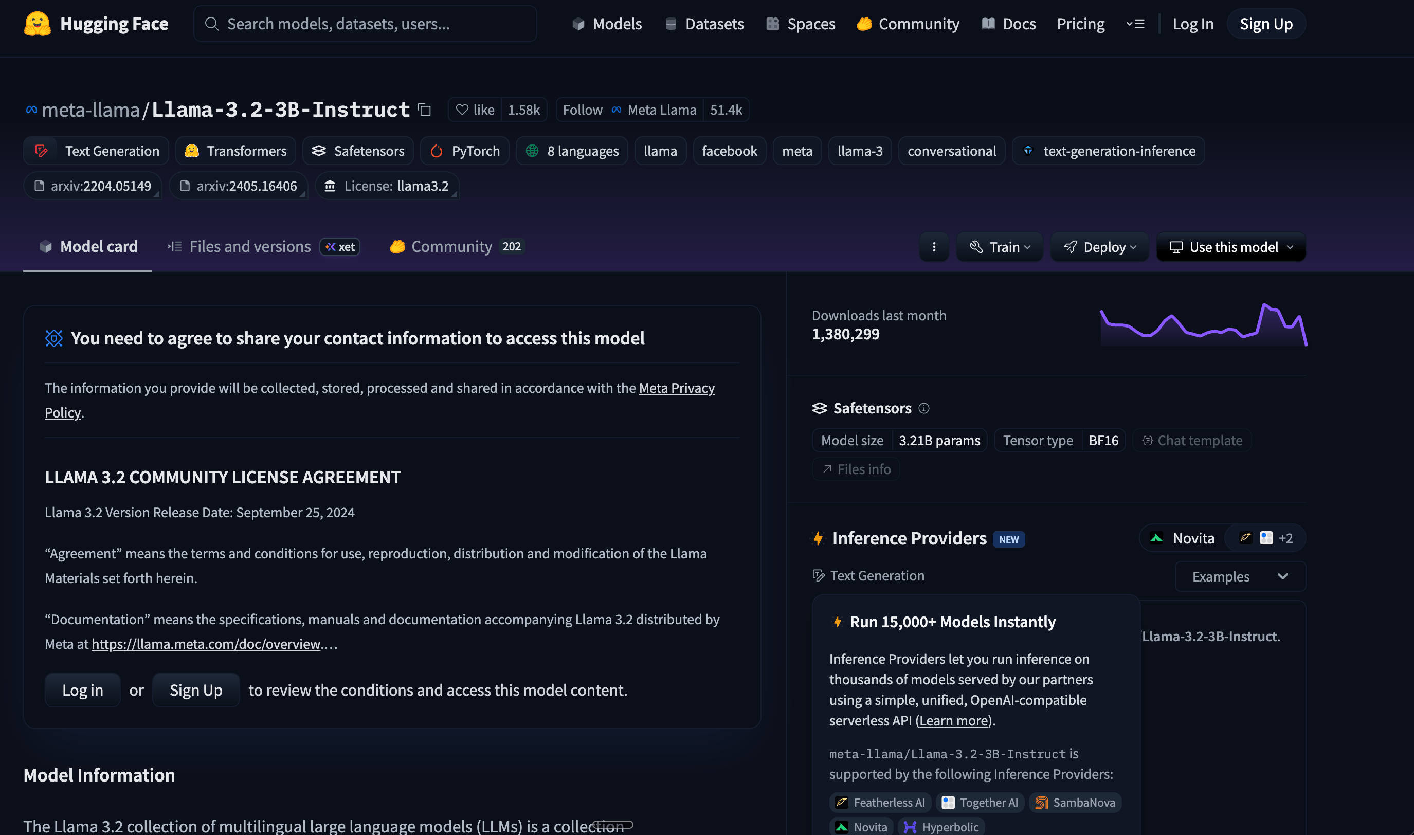Image resolution: width=1414 pixels, height=835 pixels.
Task: Go to Models in the navbar
Action: click(x=607, y=24)
